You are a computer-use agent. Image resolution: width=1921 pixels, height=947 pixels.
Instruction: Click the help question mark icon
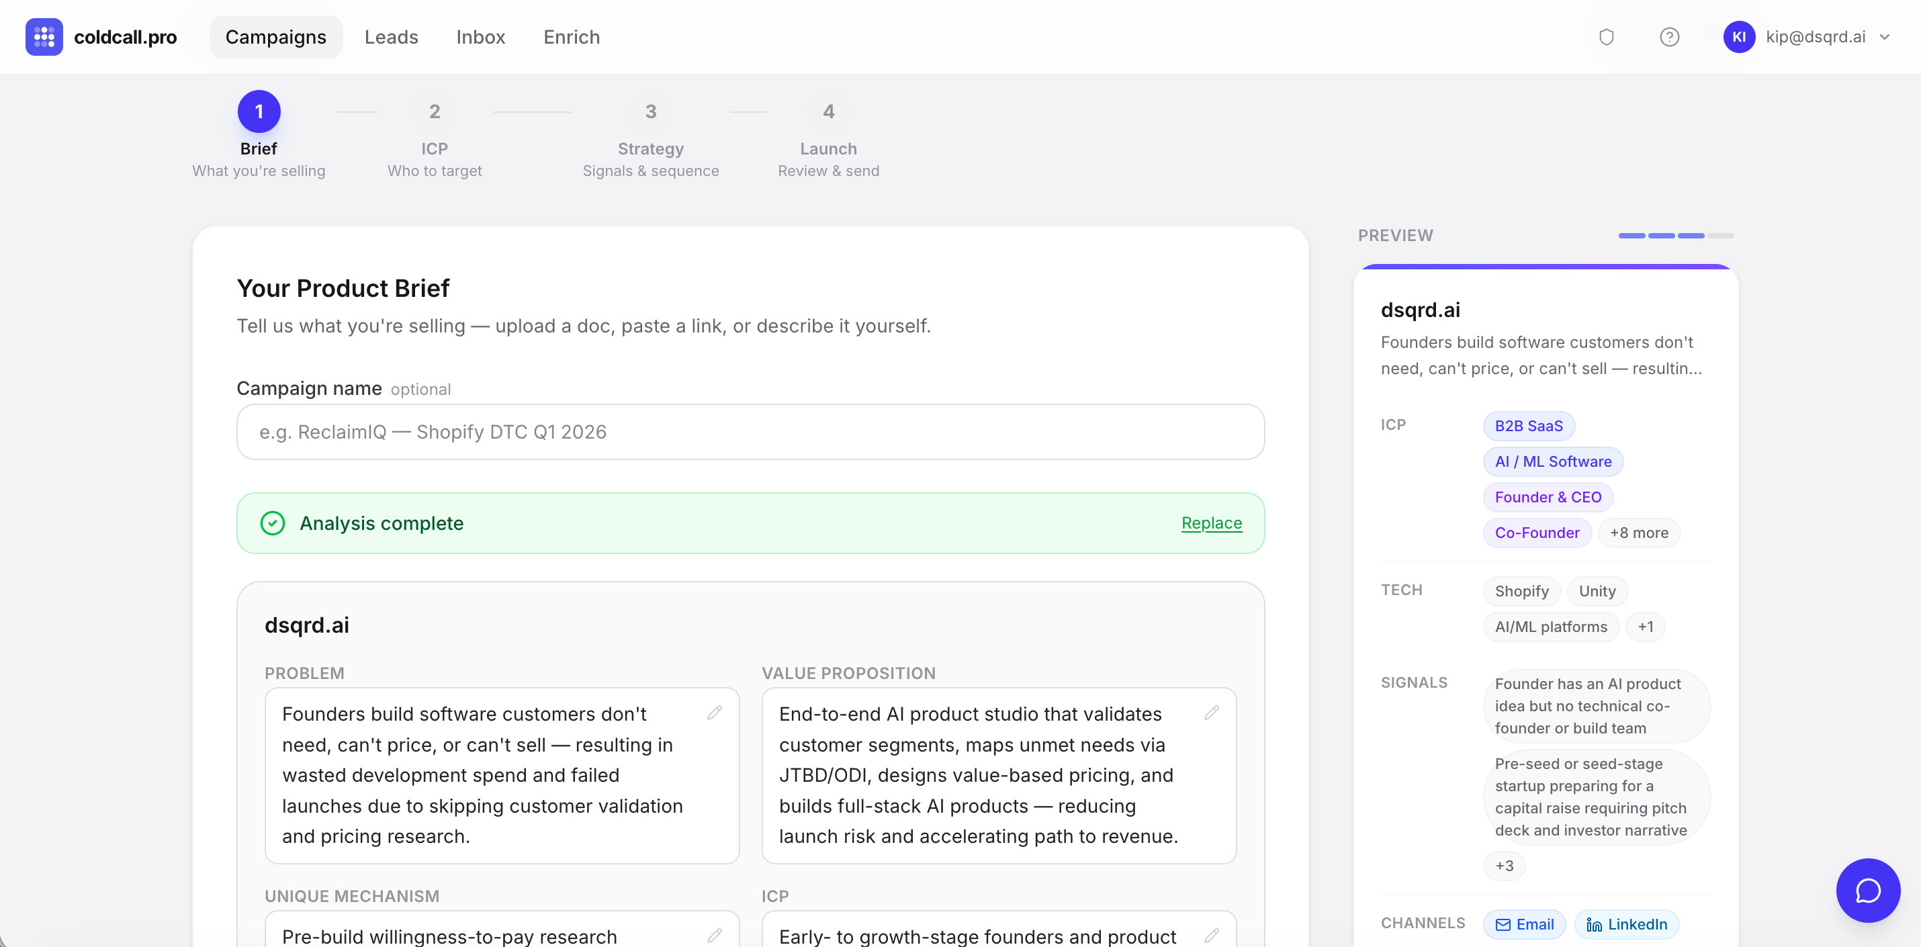1669,36
